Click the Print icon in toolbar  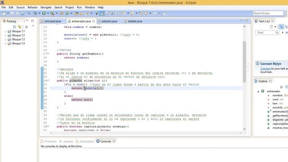(x=22, y=13)
